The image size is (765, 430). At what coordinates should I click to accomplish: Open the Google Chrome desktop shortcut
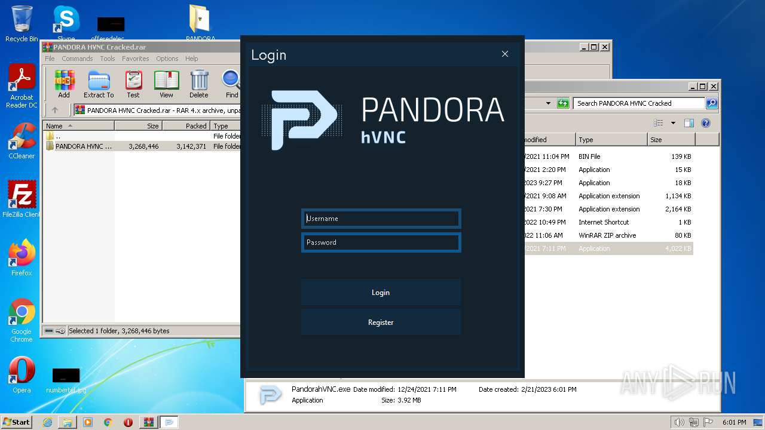22,321
